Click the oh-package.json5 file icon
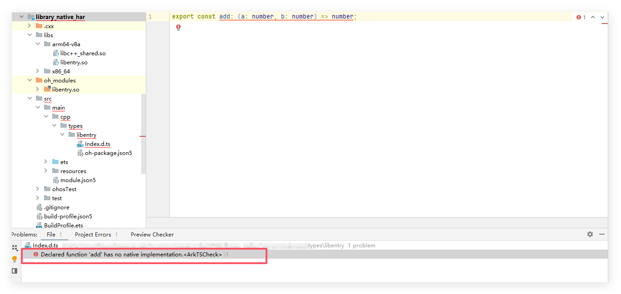 point(80,153)
